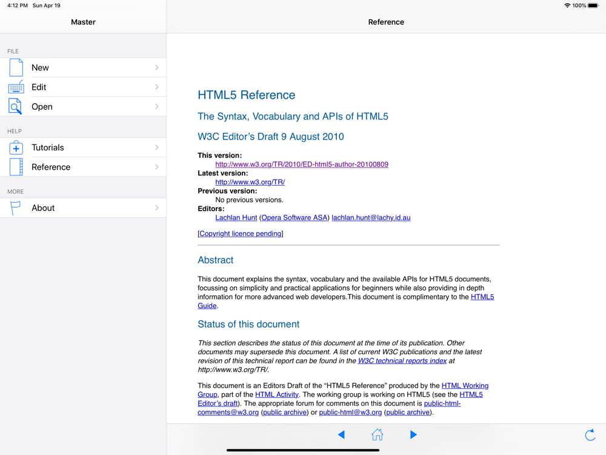Open the W3C technical reports index link

402,360
